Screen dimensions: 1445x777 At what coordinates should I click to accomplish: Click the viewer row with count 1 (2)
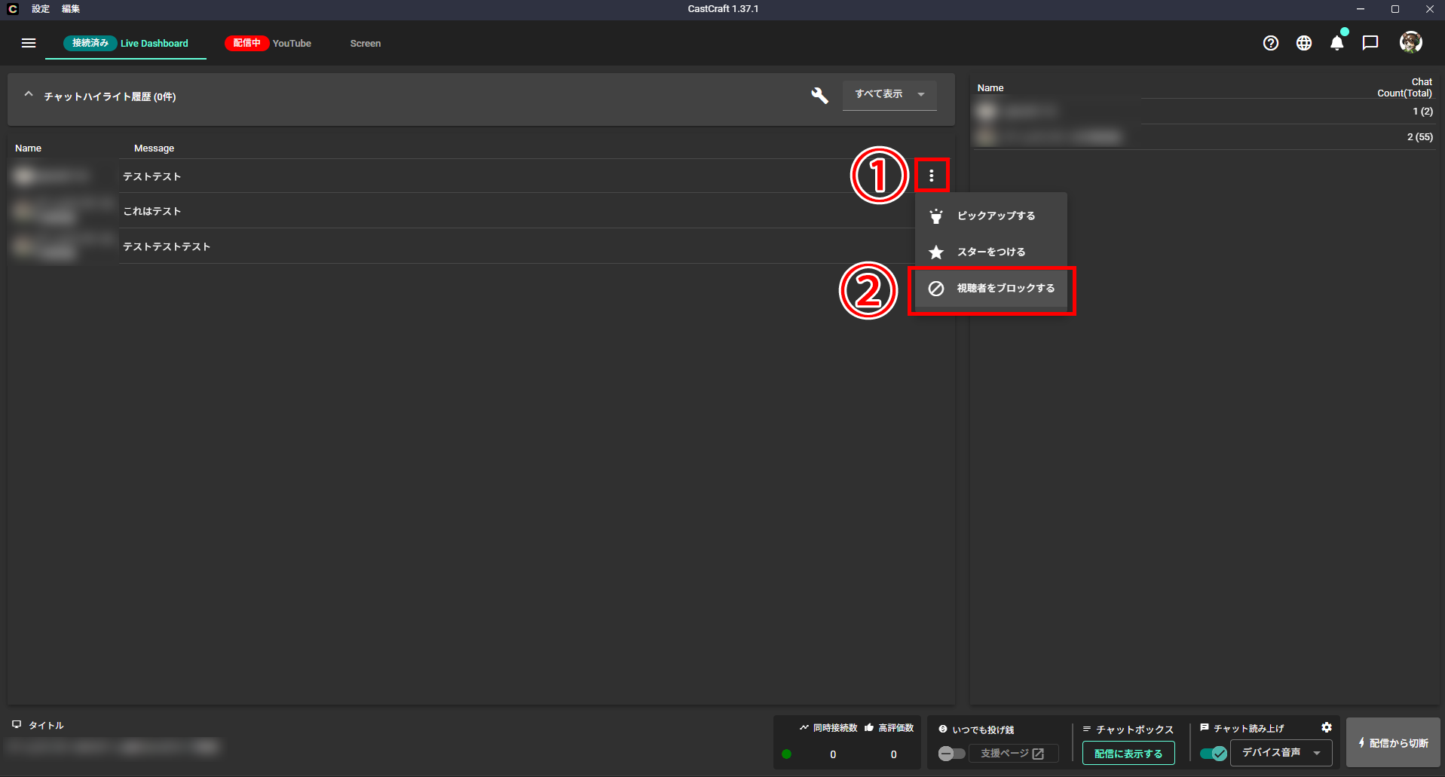[1204, 112]
